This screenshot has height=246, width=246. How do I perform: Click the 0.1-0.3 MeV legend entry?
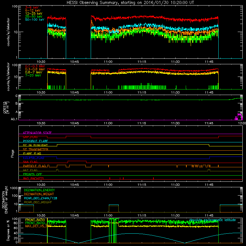coord(35,66)
